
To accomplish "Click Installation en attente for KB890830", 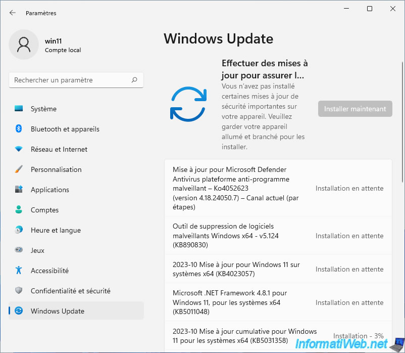I will [349, 236].
